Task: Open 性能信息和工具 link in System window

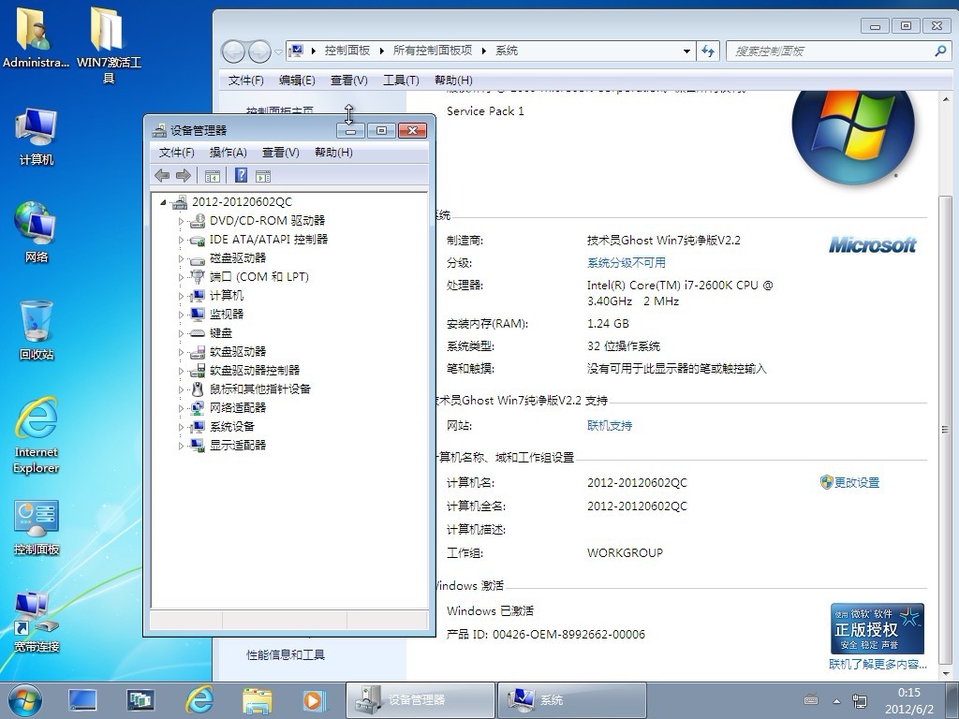Action: pyautogui.click(x=286, y=654)
